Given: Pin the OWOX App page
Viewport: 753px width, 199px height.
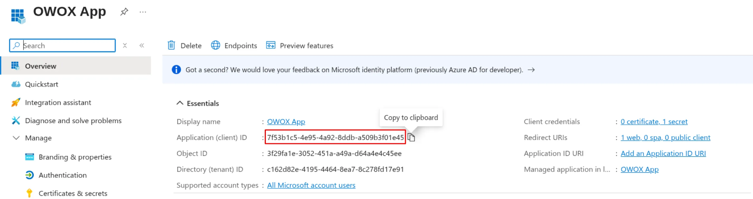Looking at the screenshot, I should (124, 12).
